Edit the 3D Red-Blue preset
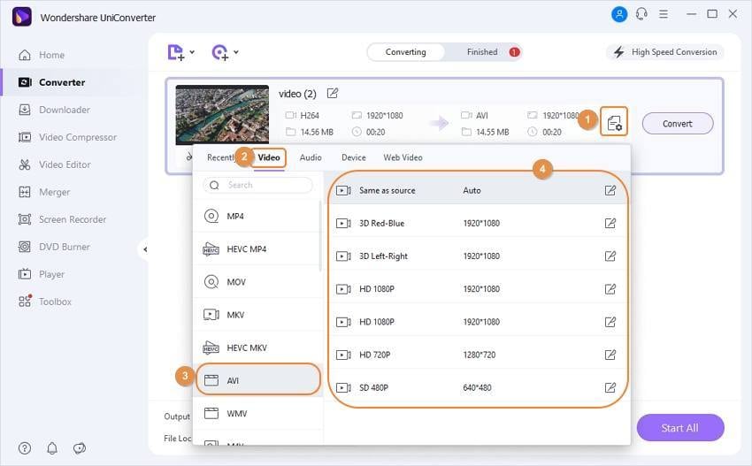 pos(610,224)
